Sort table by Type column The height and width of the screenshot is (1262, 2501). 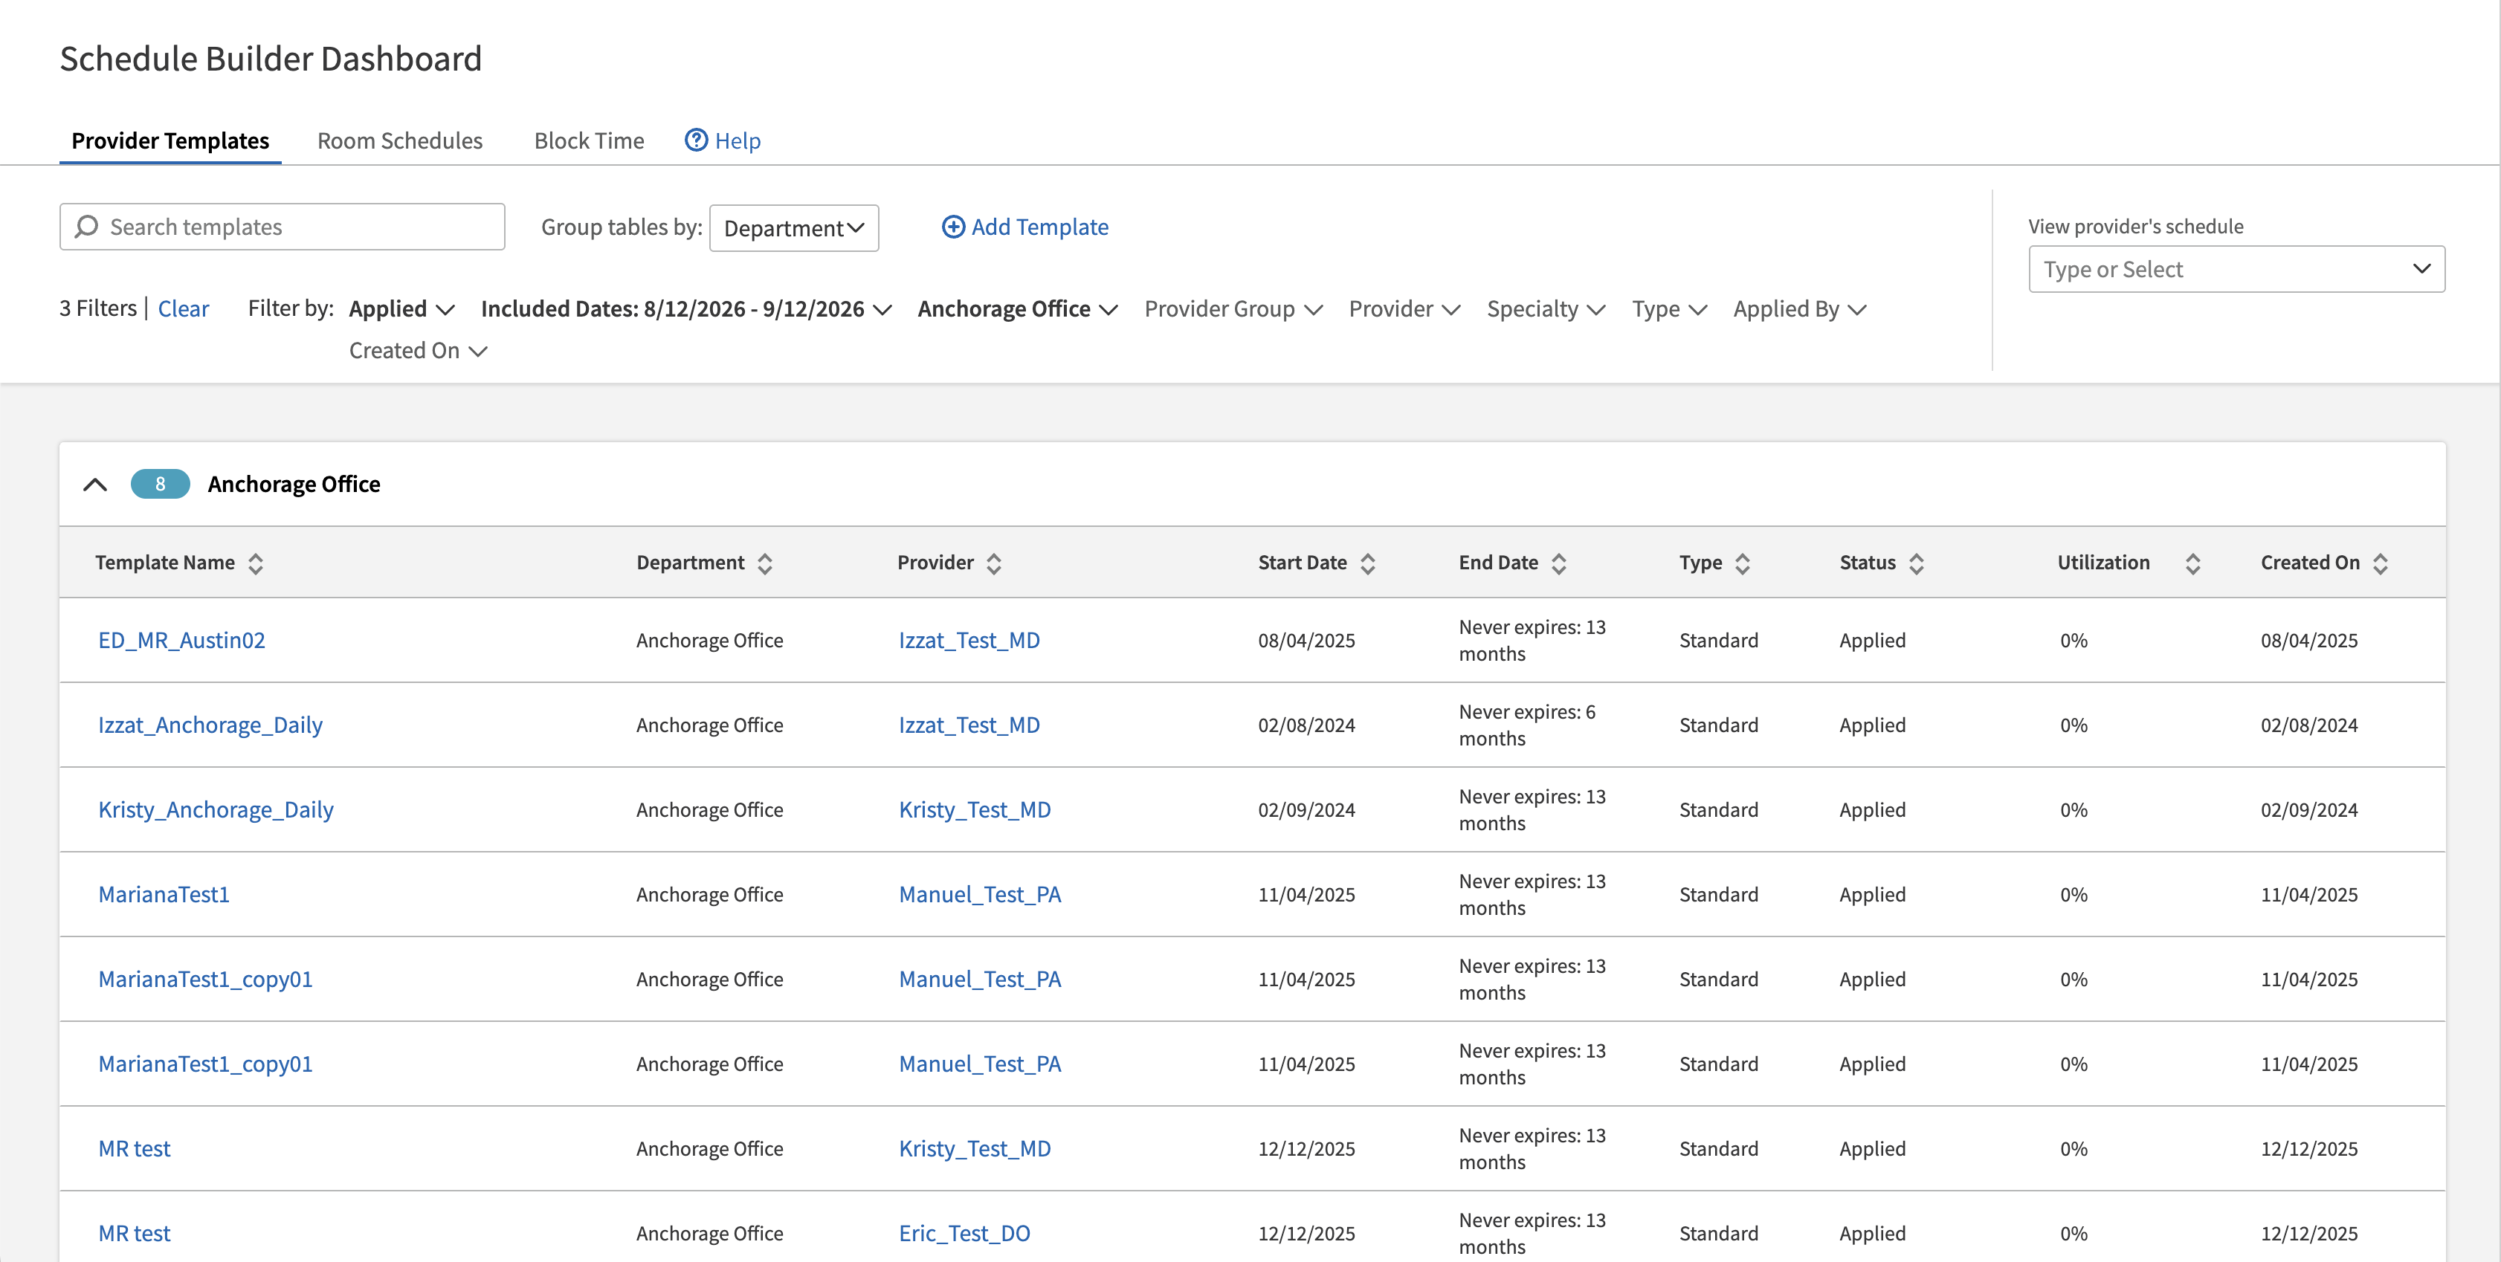pos(1743,563)
